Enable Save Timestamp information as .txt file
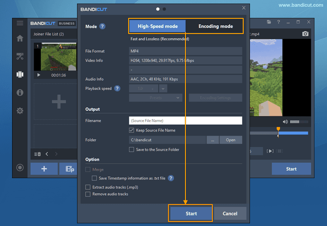This screenshot has width=327, height=226. click(x=94, y=178)
